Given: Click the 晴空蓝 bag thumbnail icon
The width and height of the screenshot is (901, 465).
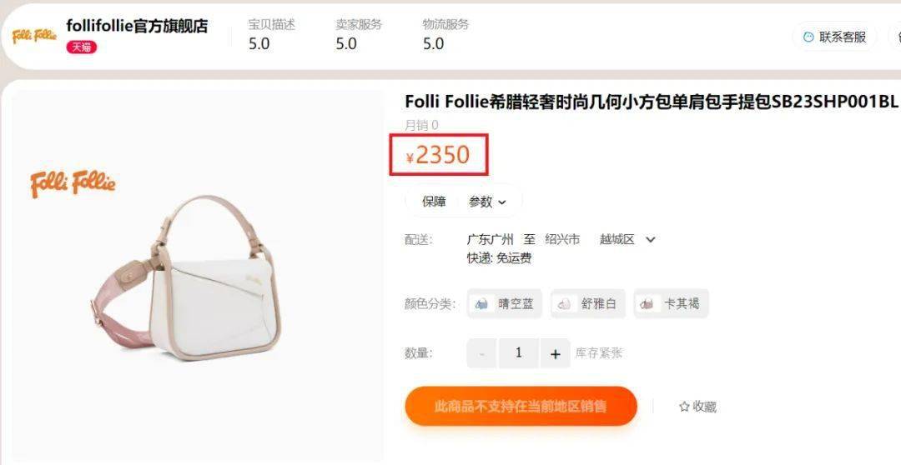Looking at the screenshot, I should point(482,303).
